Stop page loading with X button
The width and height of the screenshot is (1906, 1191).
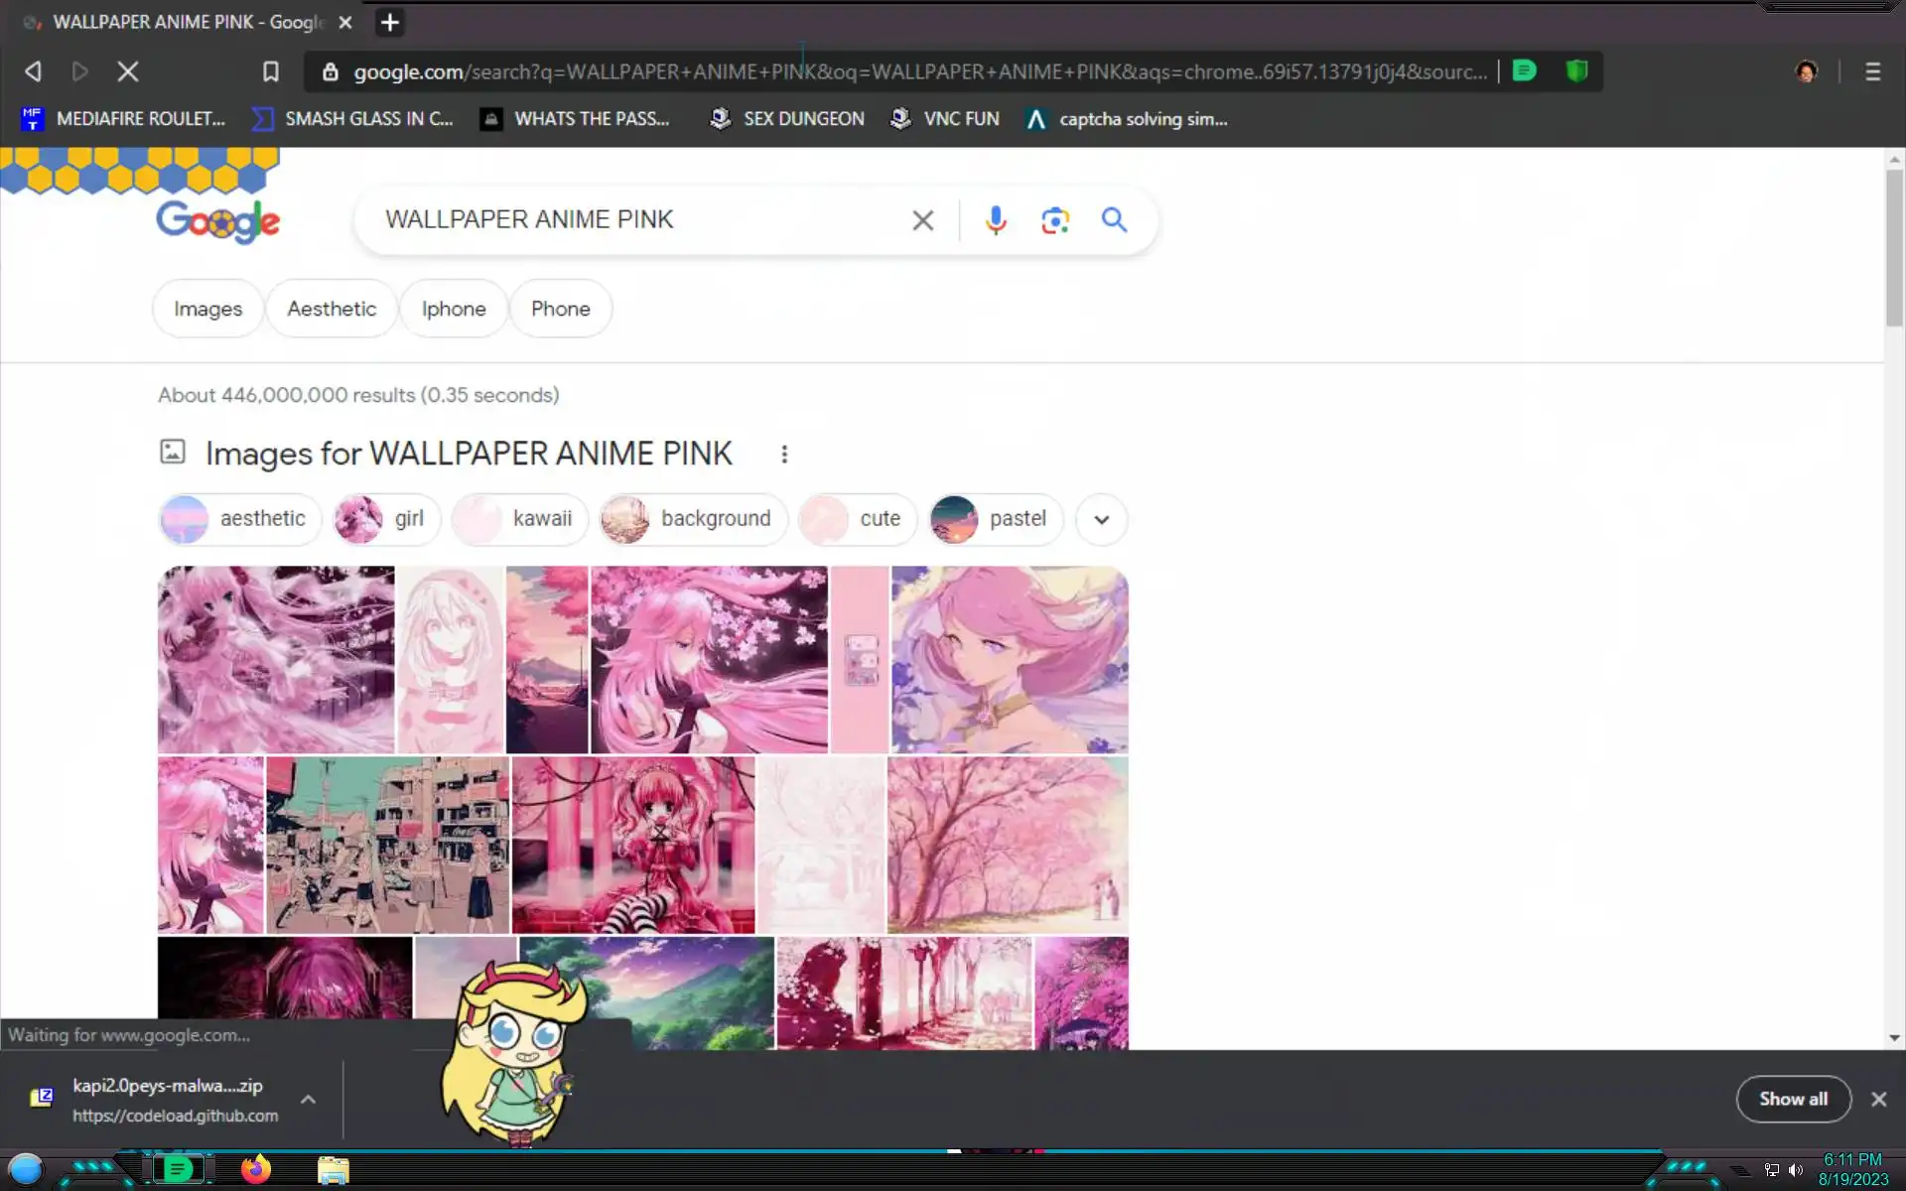pos(128,71)
